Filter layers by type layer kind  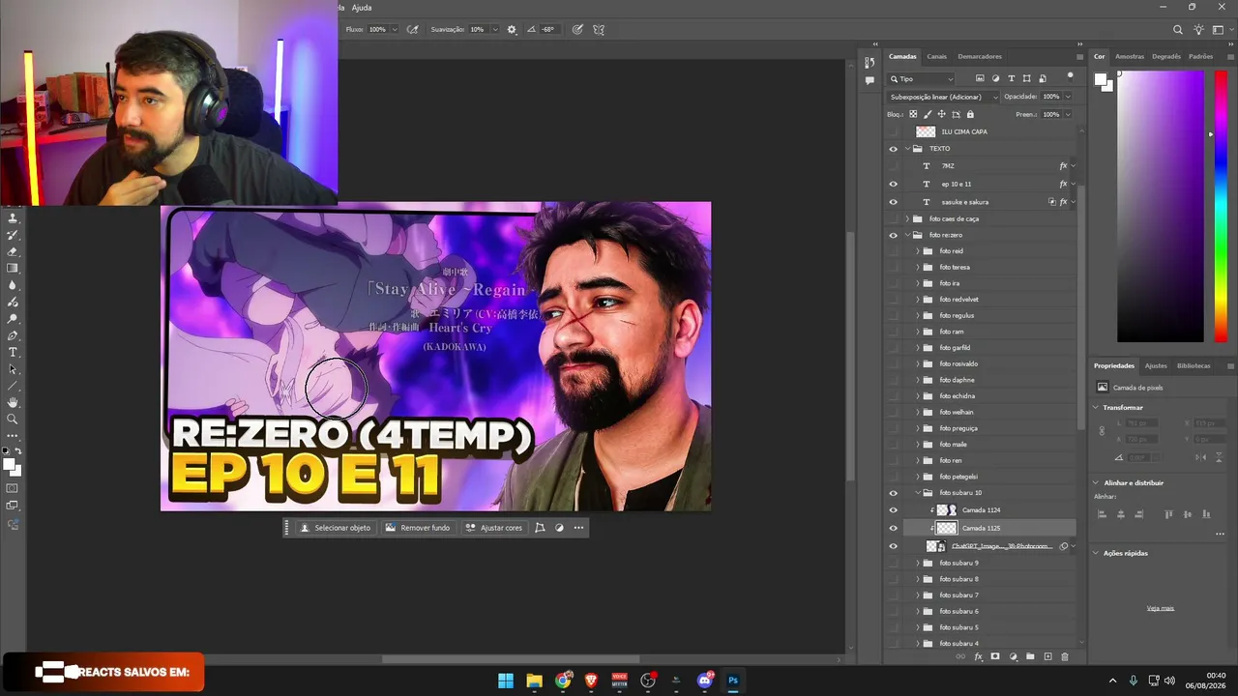coord(1012,78)
